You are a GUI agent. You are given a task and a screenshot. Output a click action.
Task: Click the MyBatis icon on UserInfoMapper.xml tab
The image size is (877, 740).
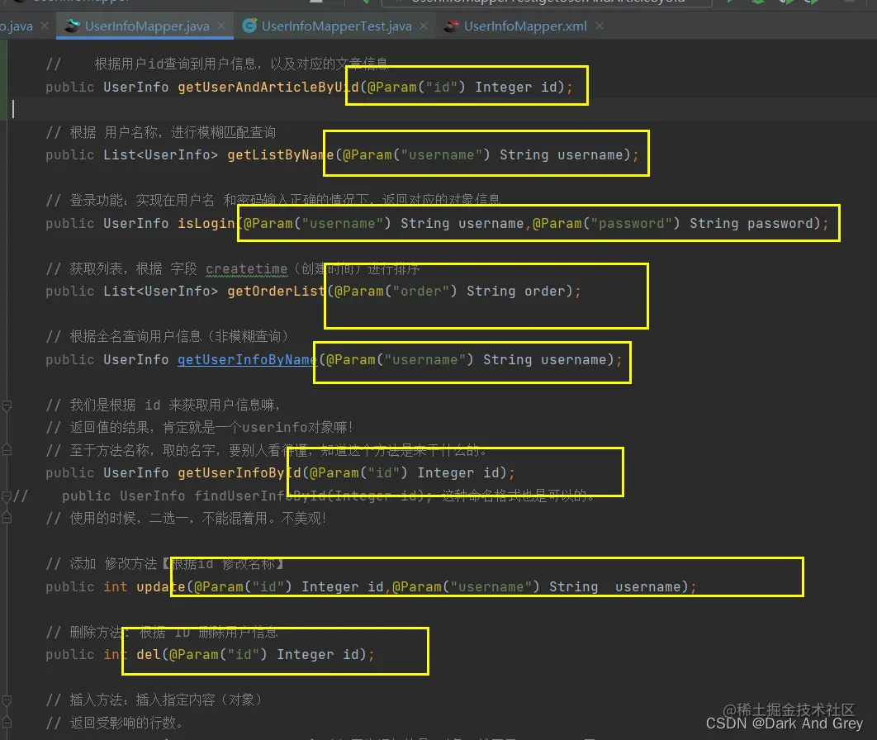tap(452, 26)
